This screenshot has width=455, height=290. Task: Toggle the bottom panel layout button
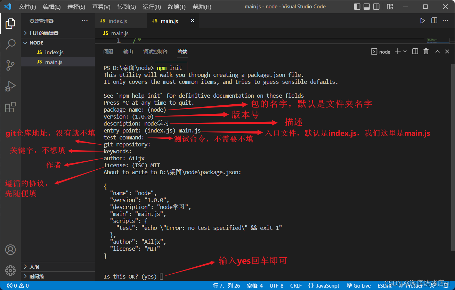367,7
